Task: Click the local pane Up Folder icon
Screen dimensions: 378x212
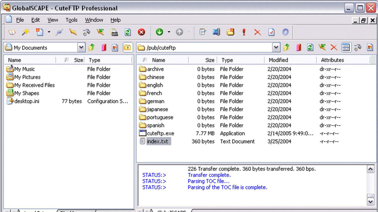Action: (92, 47)
